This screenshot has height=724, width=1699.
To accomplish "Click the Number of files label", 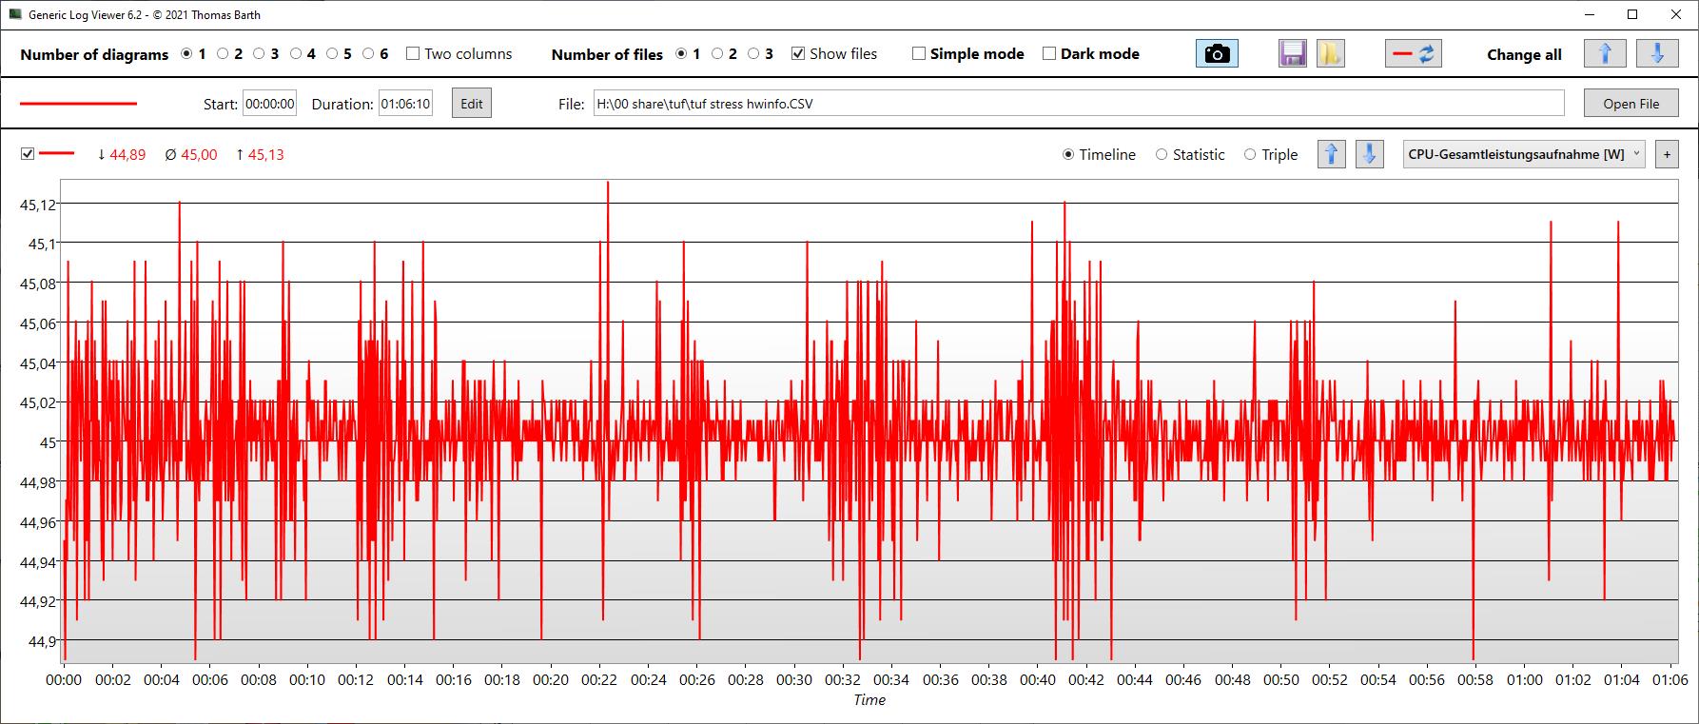I will (x=607, y=55).
